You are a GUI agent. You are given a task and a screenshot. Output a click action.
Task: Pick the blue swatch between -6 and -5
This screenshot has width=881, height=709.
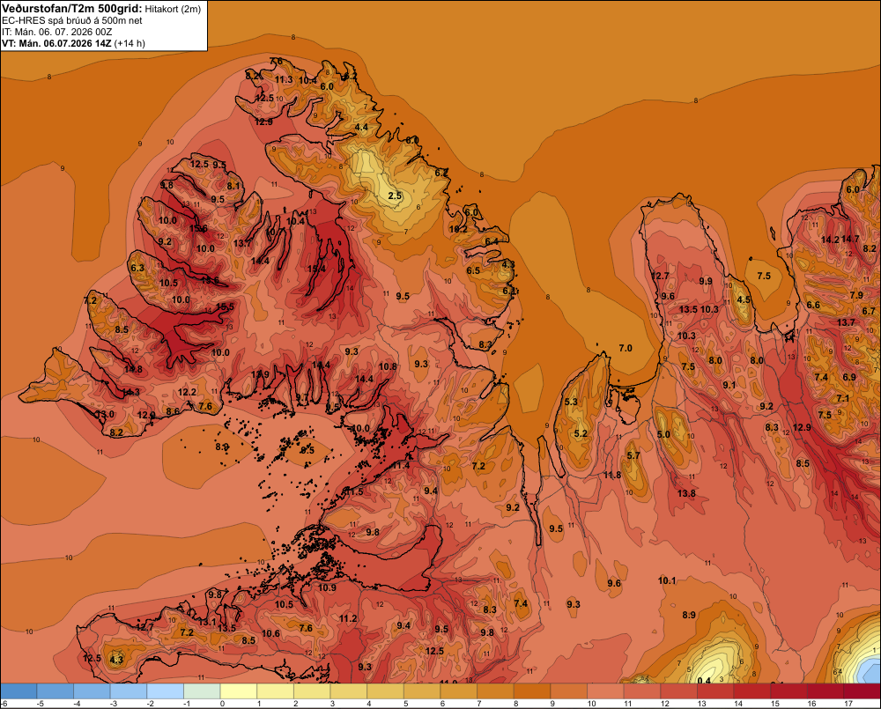click(x=19, y=691)
